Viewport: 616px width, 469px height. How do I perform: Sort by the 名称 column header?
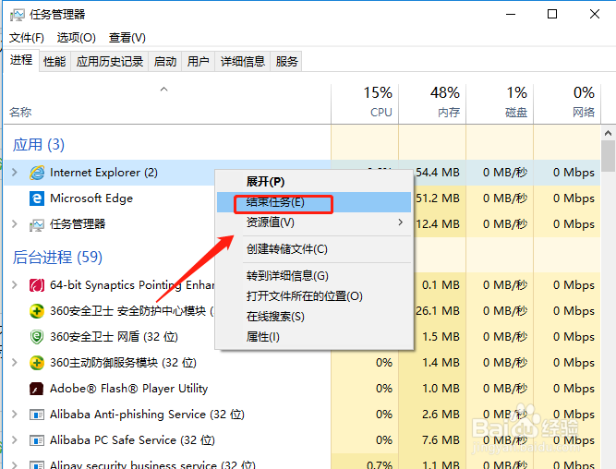click(x=167, y=103)
